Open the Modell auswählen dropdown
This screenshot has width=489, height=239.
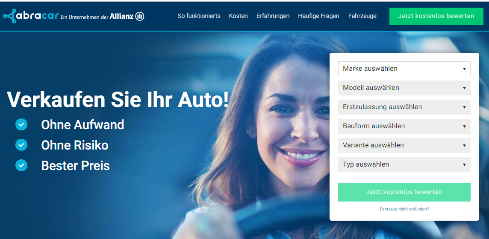click(x=404, y=88)
